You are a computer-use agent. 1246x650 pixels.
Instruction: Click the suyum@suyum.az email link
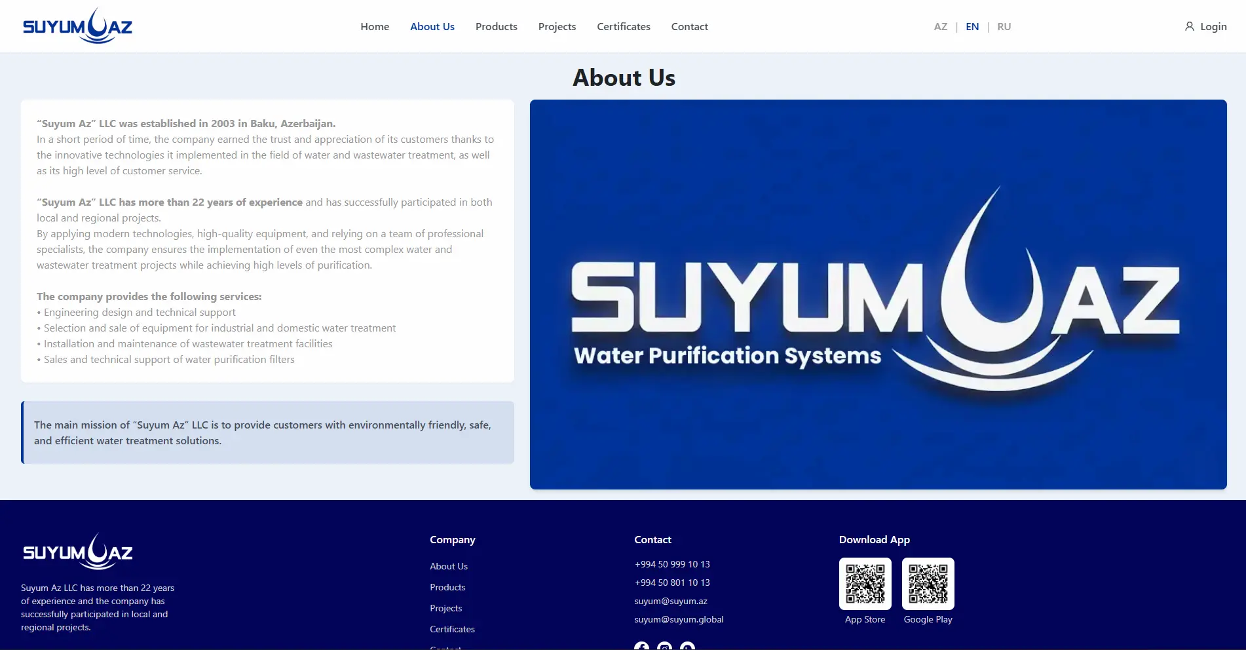(x=670, y=601)
